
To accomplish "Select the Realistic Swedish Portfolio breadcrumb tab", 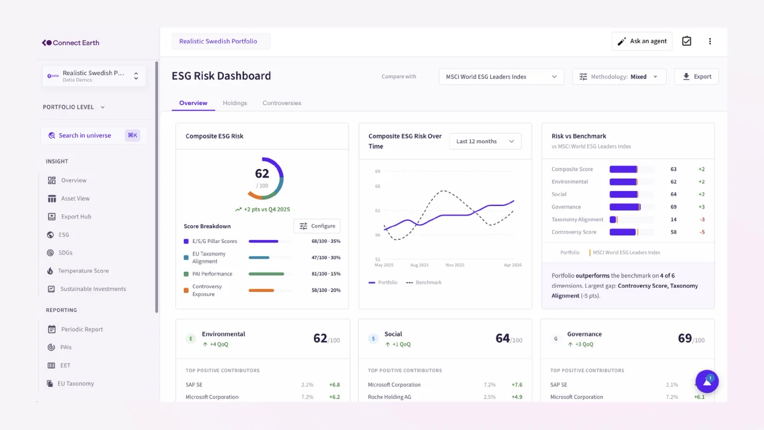I will [x=221, y=41].
